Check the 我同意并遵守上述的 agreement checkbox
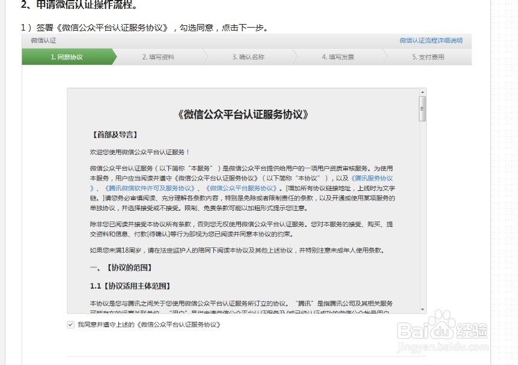The image size is (518, 365). pyautogui.click(x=69, y=325)
